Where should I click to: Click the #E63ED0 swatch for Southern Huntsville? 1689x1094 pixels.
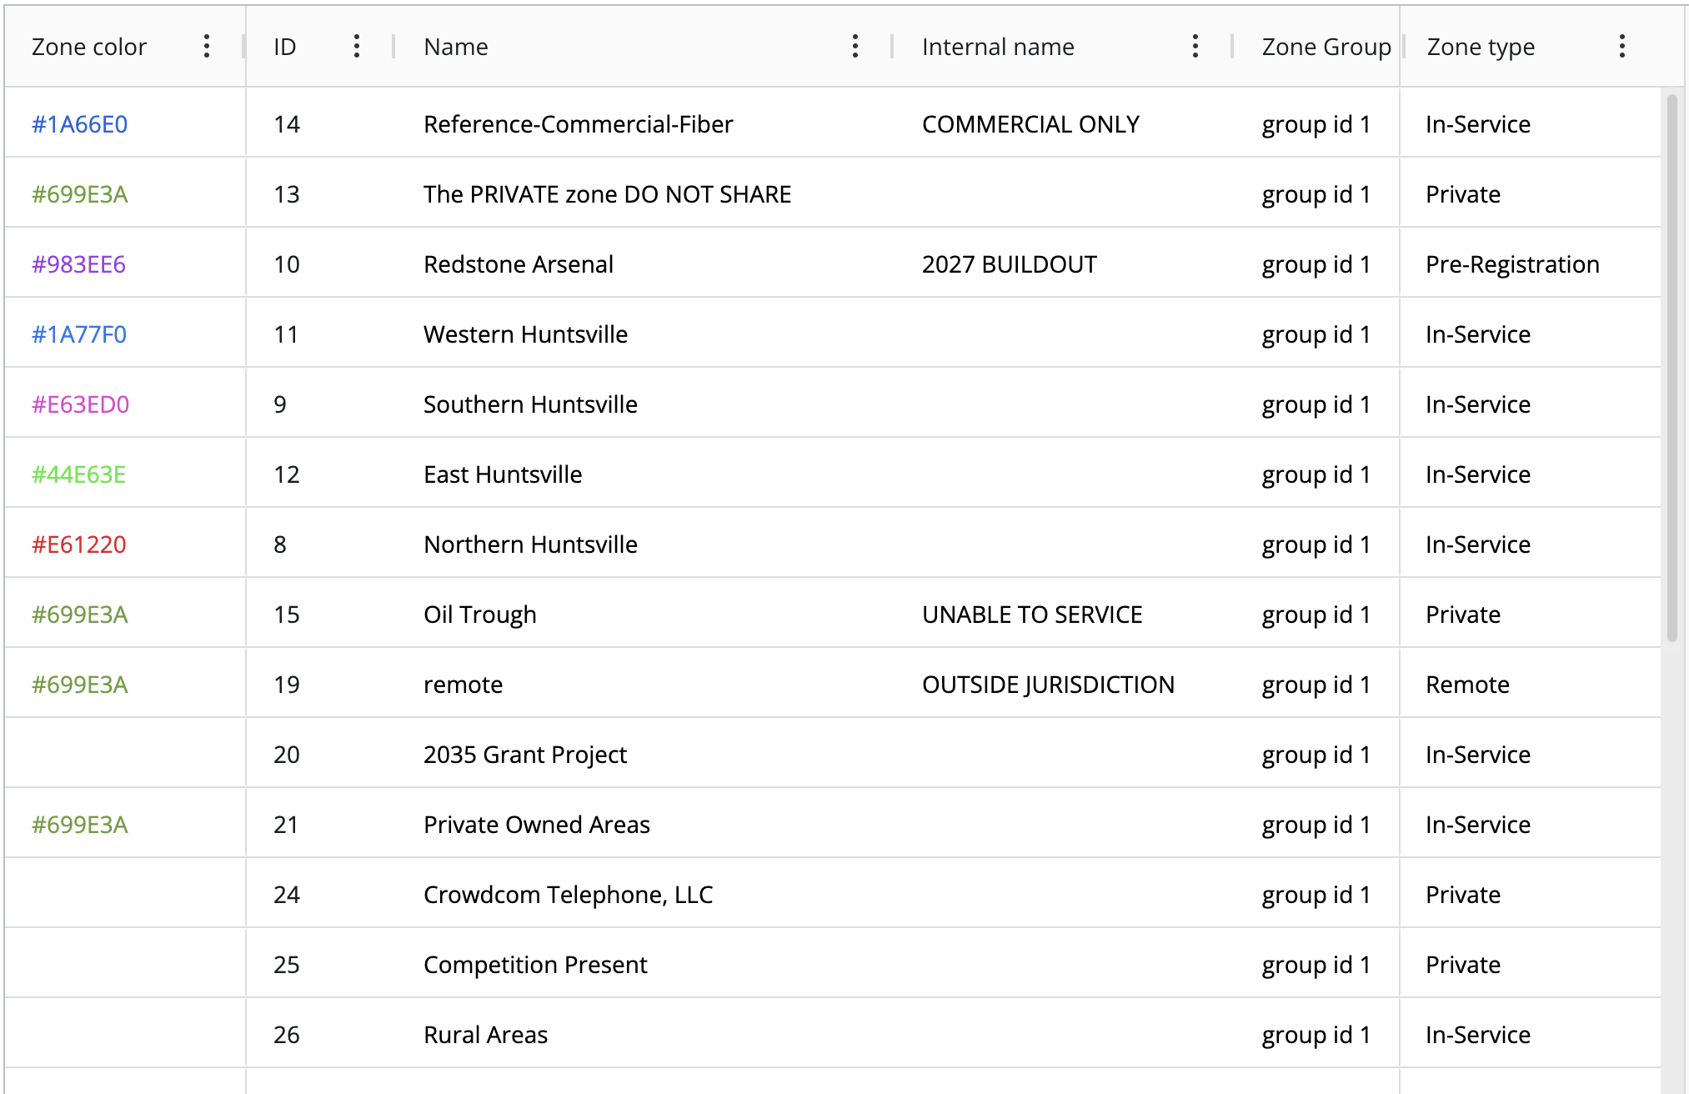click(78, 404)
